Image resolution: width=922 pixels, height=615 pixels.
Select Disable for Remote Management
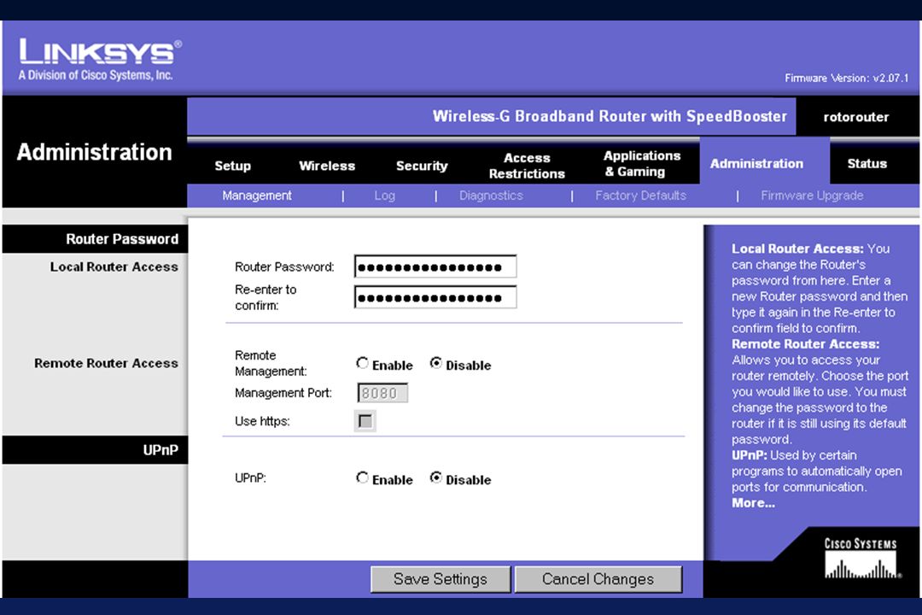click(x=435, y=363)
